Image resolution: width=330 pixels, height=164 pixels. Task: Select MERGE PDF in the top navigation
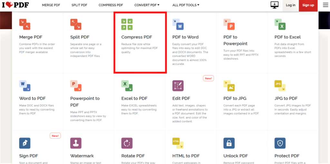pos(51,5)
